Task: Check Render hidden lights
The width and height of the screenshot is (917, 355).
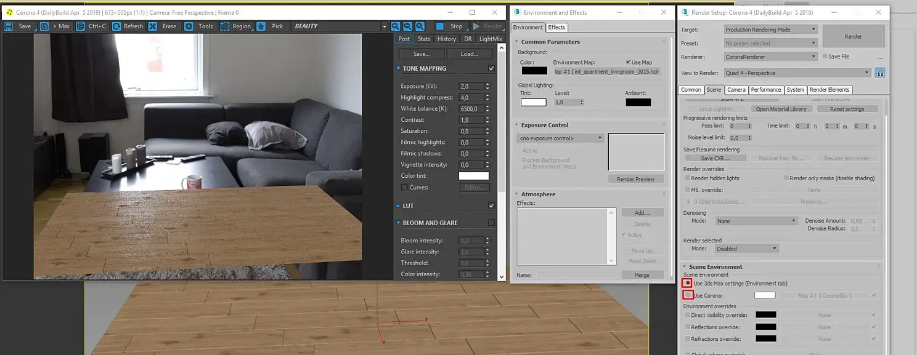Action: click(x=688, y=178)
